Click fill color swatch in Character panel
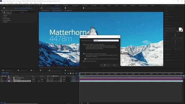Viewport: 185px width, 104px height. [180, 29]
